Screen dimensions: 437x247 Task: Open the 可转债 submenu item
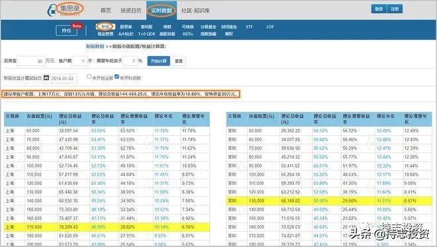(x=187, y=26)
